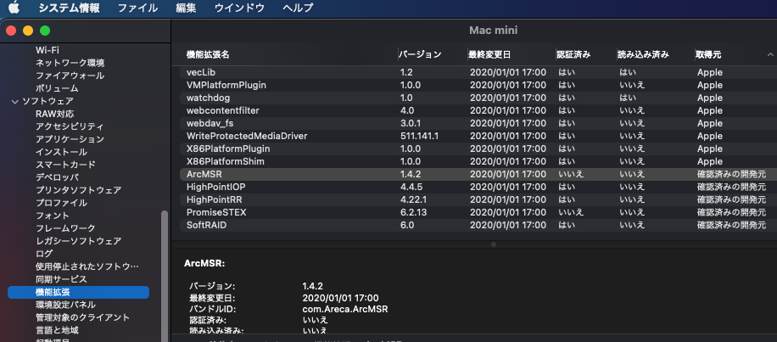
Task: Click bundle ID com.Areca.ArcMSR
Action: point(345,309)
